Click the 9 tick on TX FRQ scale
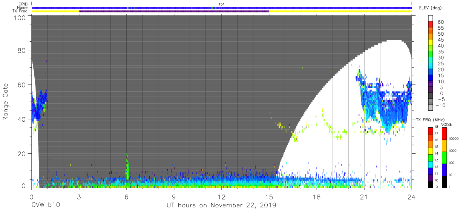The image size is (463, 213). (437, 187)
